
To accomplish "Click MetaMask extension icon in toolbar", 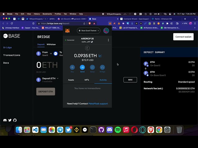I will coord(110,23).
